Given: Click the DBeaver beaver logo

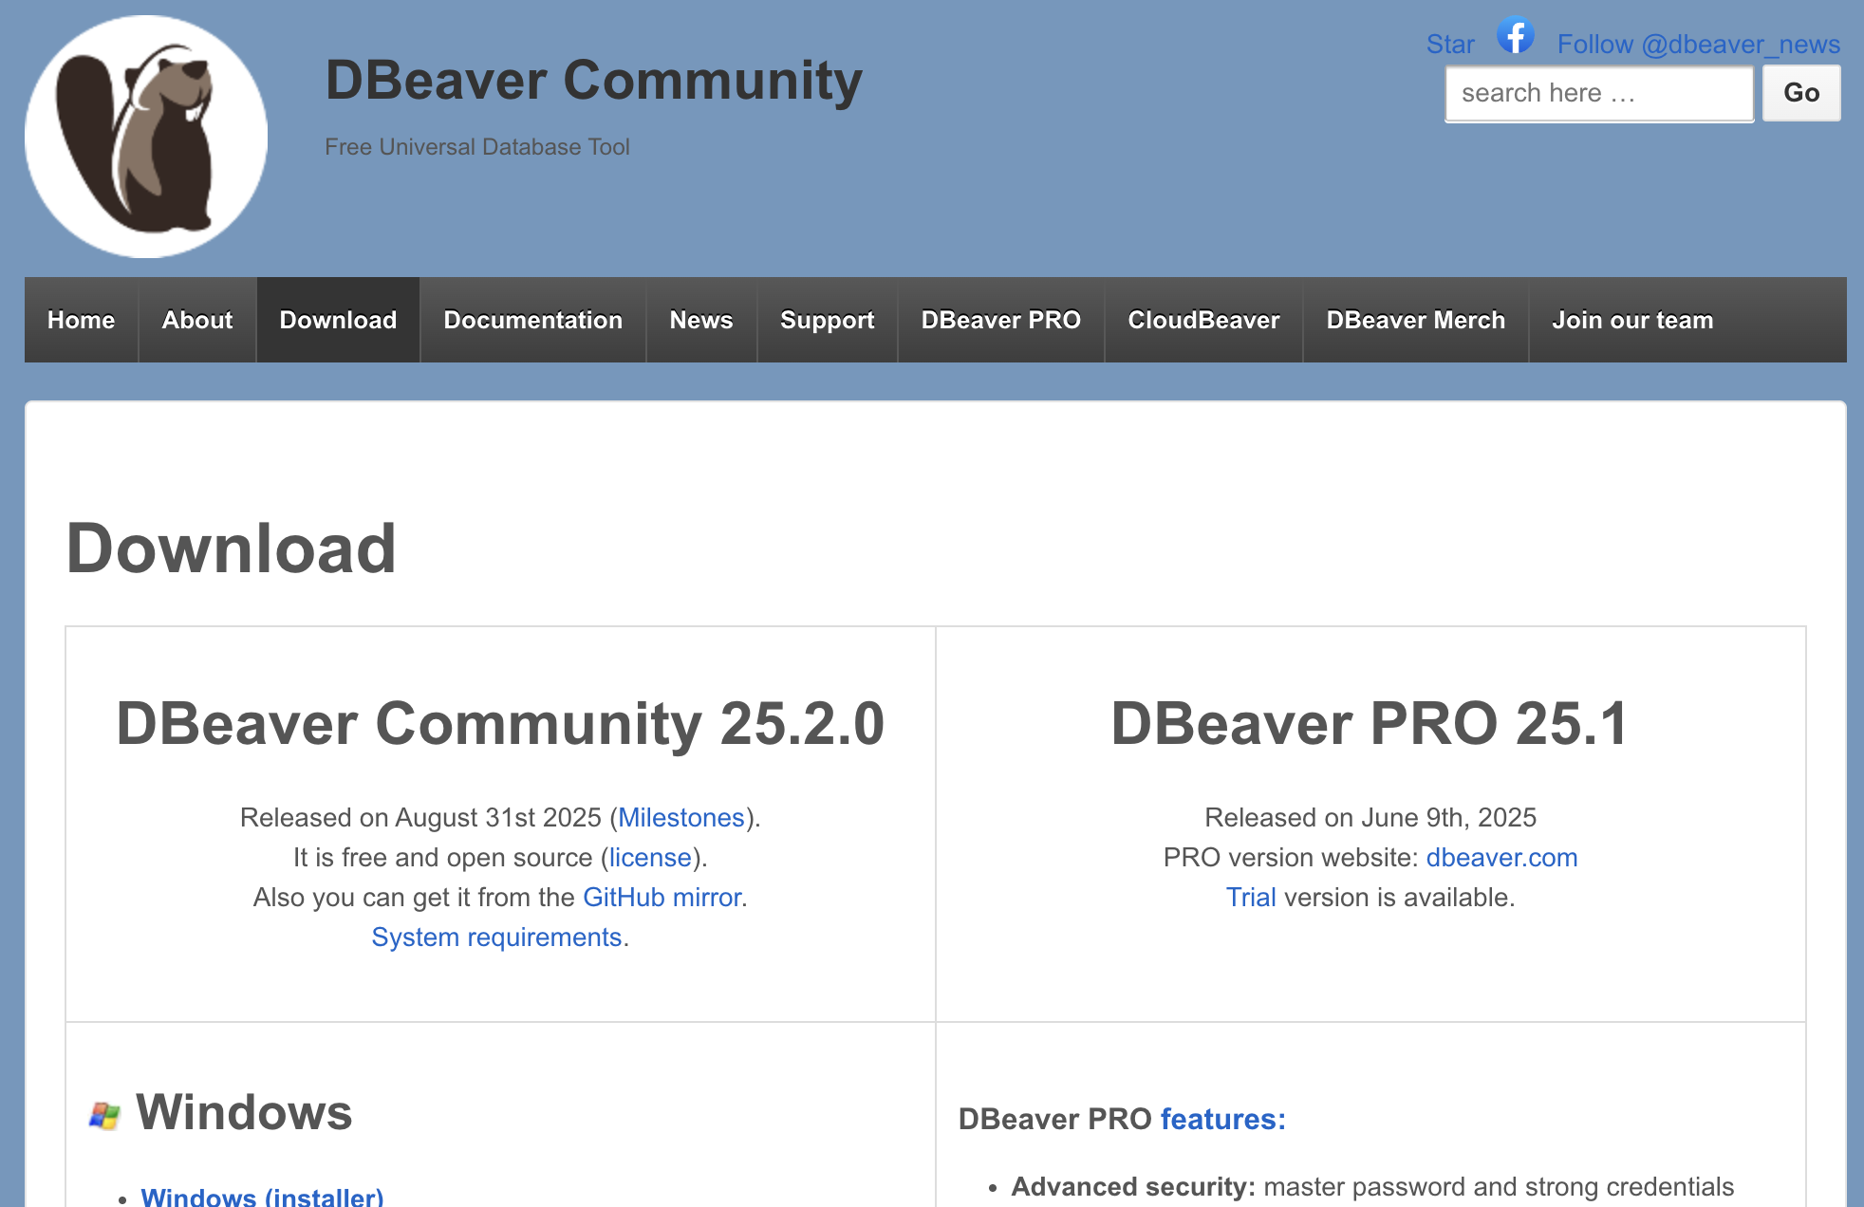Looking at the screenshot, I should click(x=146, y=137).
